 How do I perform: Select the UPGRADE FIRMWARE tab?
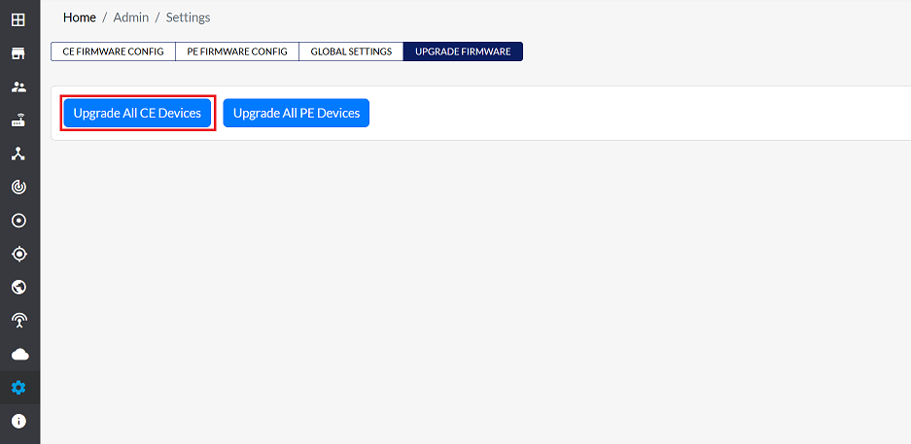pyautogui.click(x=463, y=51)
